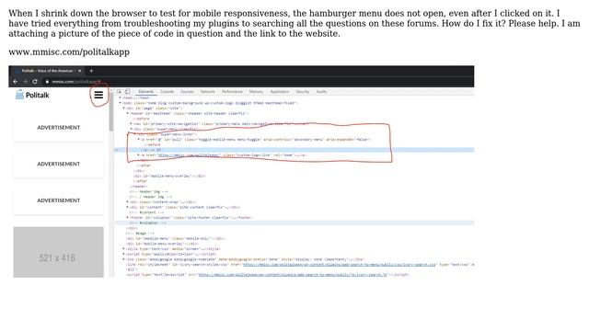This screenshot has width=589, height=331.
Task: Expand the footer id colophon node
Action: point(127,218)
